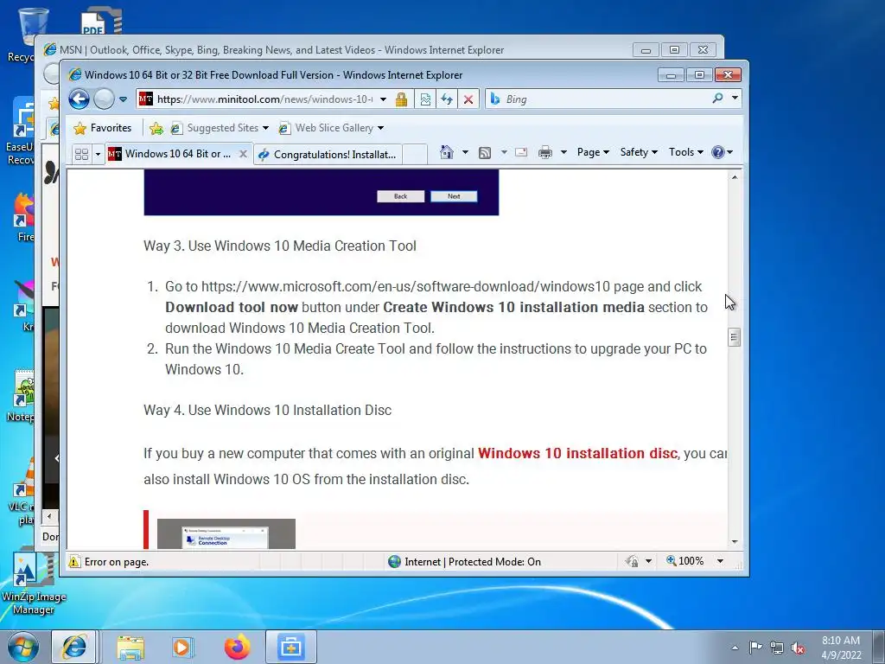Viewport: 885px width, 664px height.
Task: Open the Page menu
Action: (x=593, y=152)
